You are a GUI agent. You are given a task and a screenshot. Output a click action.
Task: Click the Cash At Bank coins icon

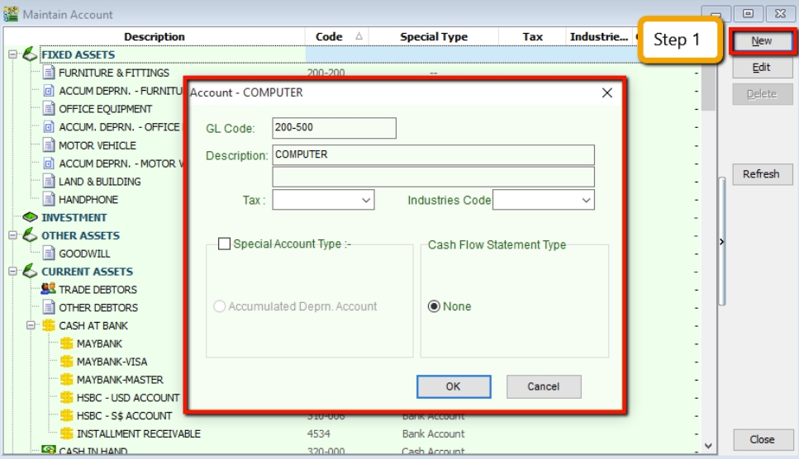point(48,326)
